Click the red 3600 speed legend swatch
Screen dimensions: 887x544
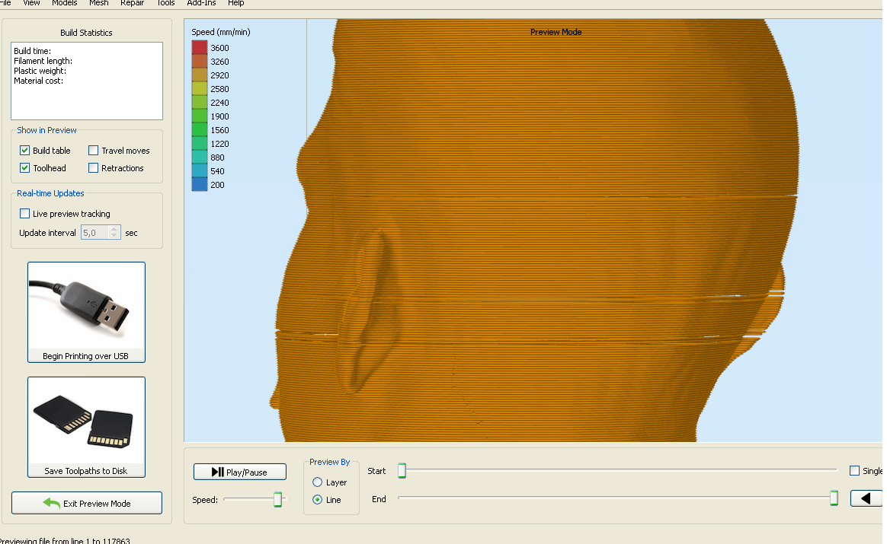(x=200, y=48)
